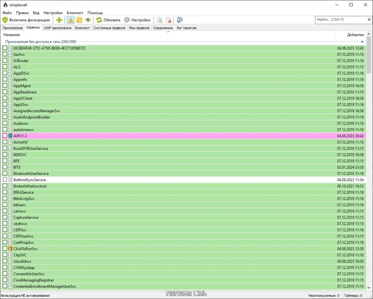This screenshot has width=373, height=299.
Task: Switch to the Системные правила tab
Action: (109, 28)
